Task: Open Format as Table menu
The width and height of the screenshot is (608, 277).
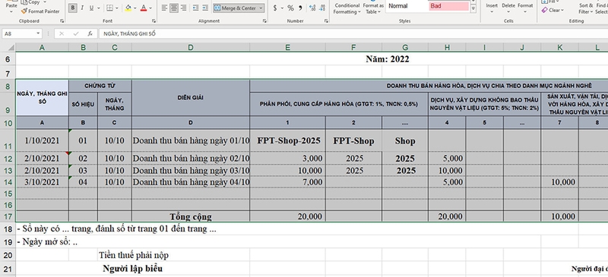Action: point(373,8)
